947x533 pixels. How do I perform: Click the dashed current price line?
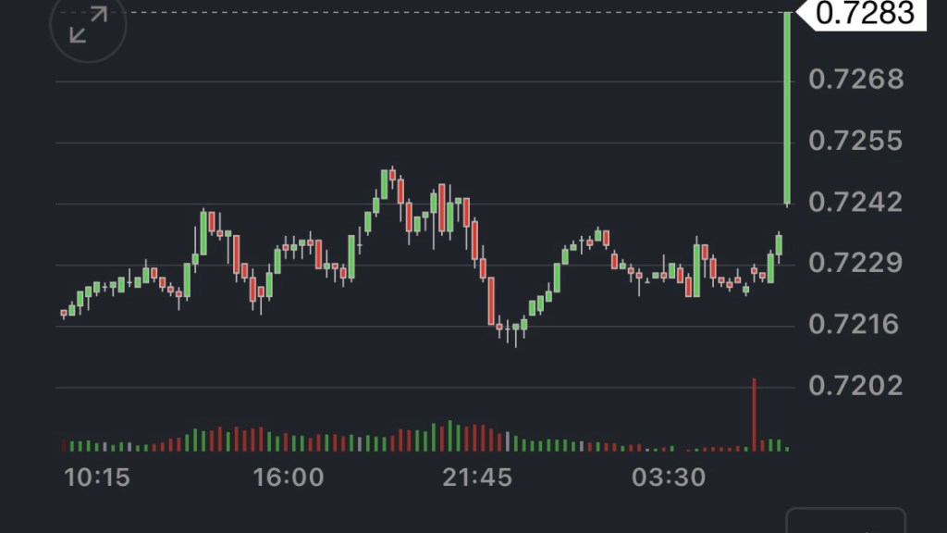click(416, 12)
